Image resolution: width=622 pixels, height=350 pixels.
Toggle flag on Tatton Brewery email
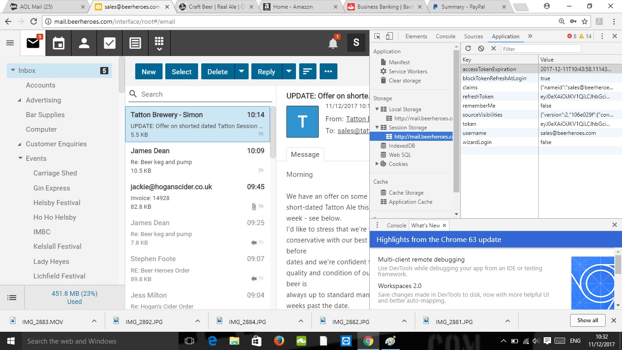pyautogui.click(x=261, y=134)
